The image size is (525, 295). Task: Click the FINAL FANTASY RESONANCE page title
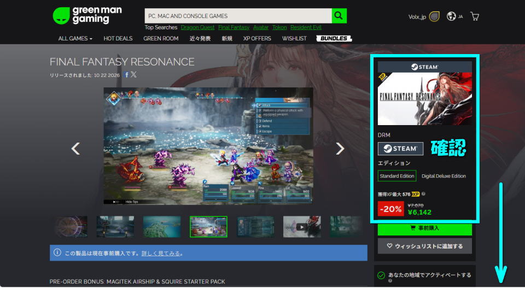coord(122,62)
